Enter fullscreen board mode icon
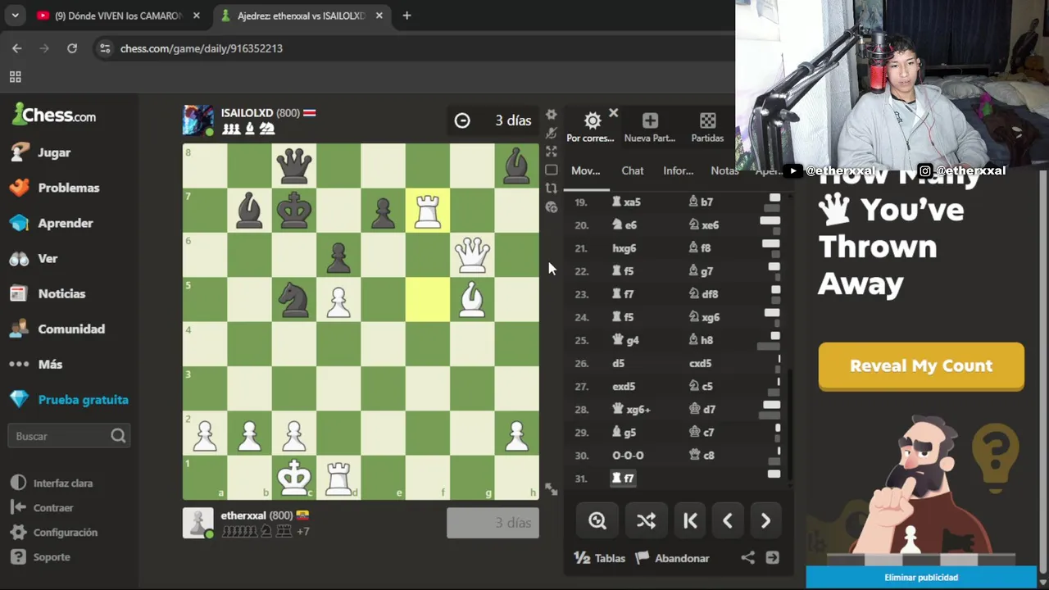The width and height of the screenshot is (1049, 590). point(552,152)
